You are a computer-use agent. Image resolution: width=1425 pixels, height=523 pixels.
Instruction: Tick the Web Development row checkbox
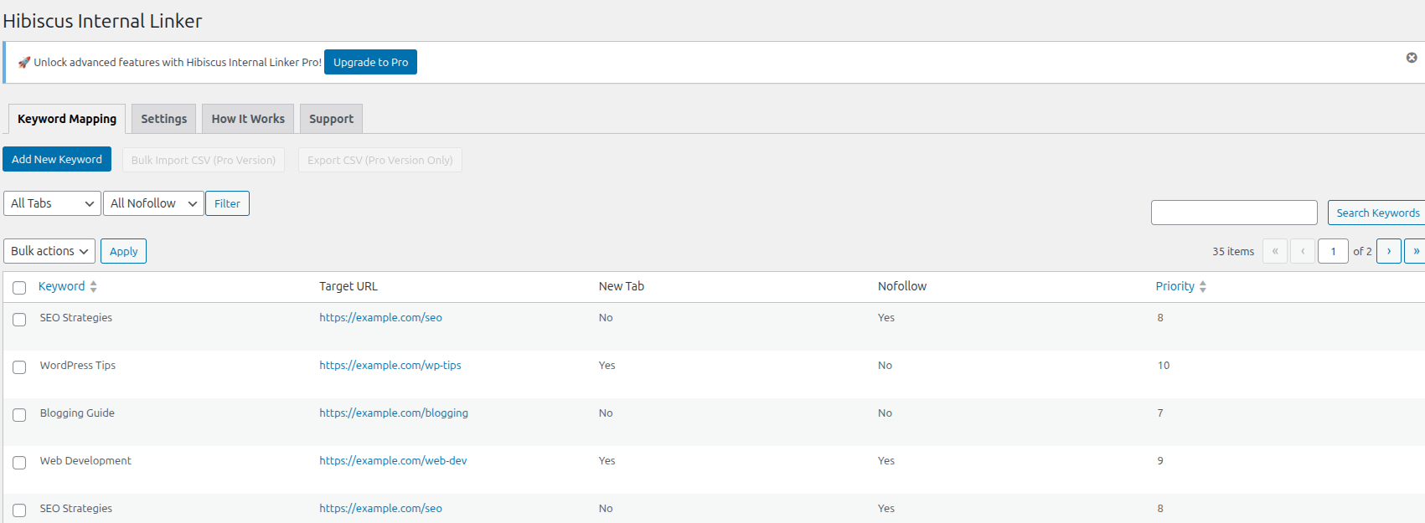pyautogui.click(x=19, y=463)
